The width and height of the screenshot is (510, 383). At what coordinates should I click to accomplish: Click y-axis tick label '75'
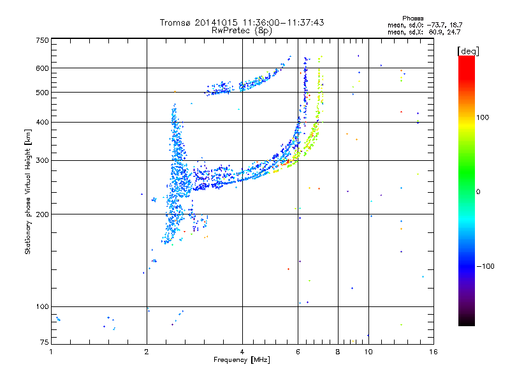pyautogui.click(x=45, y=342)
